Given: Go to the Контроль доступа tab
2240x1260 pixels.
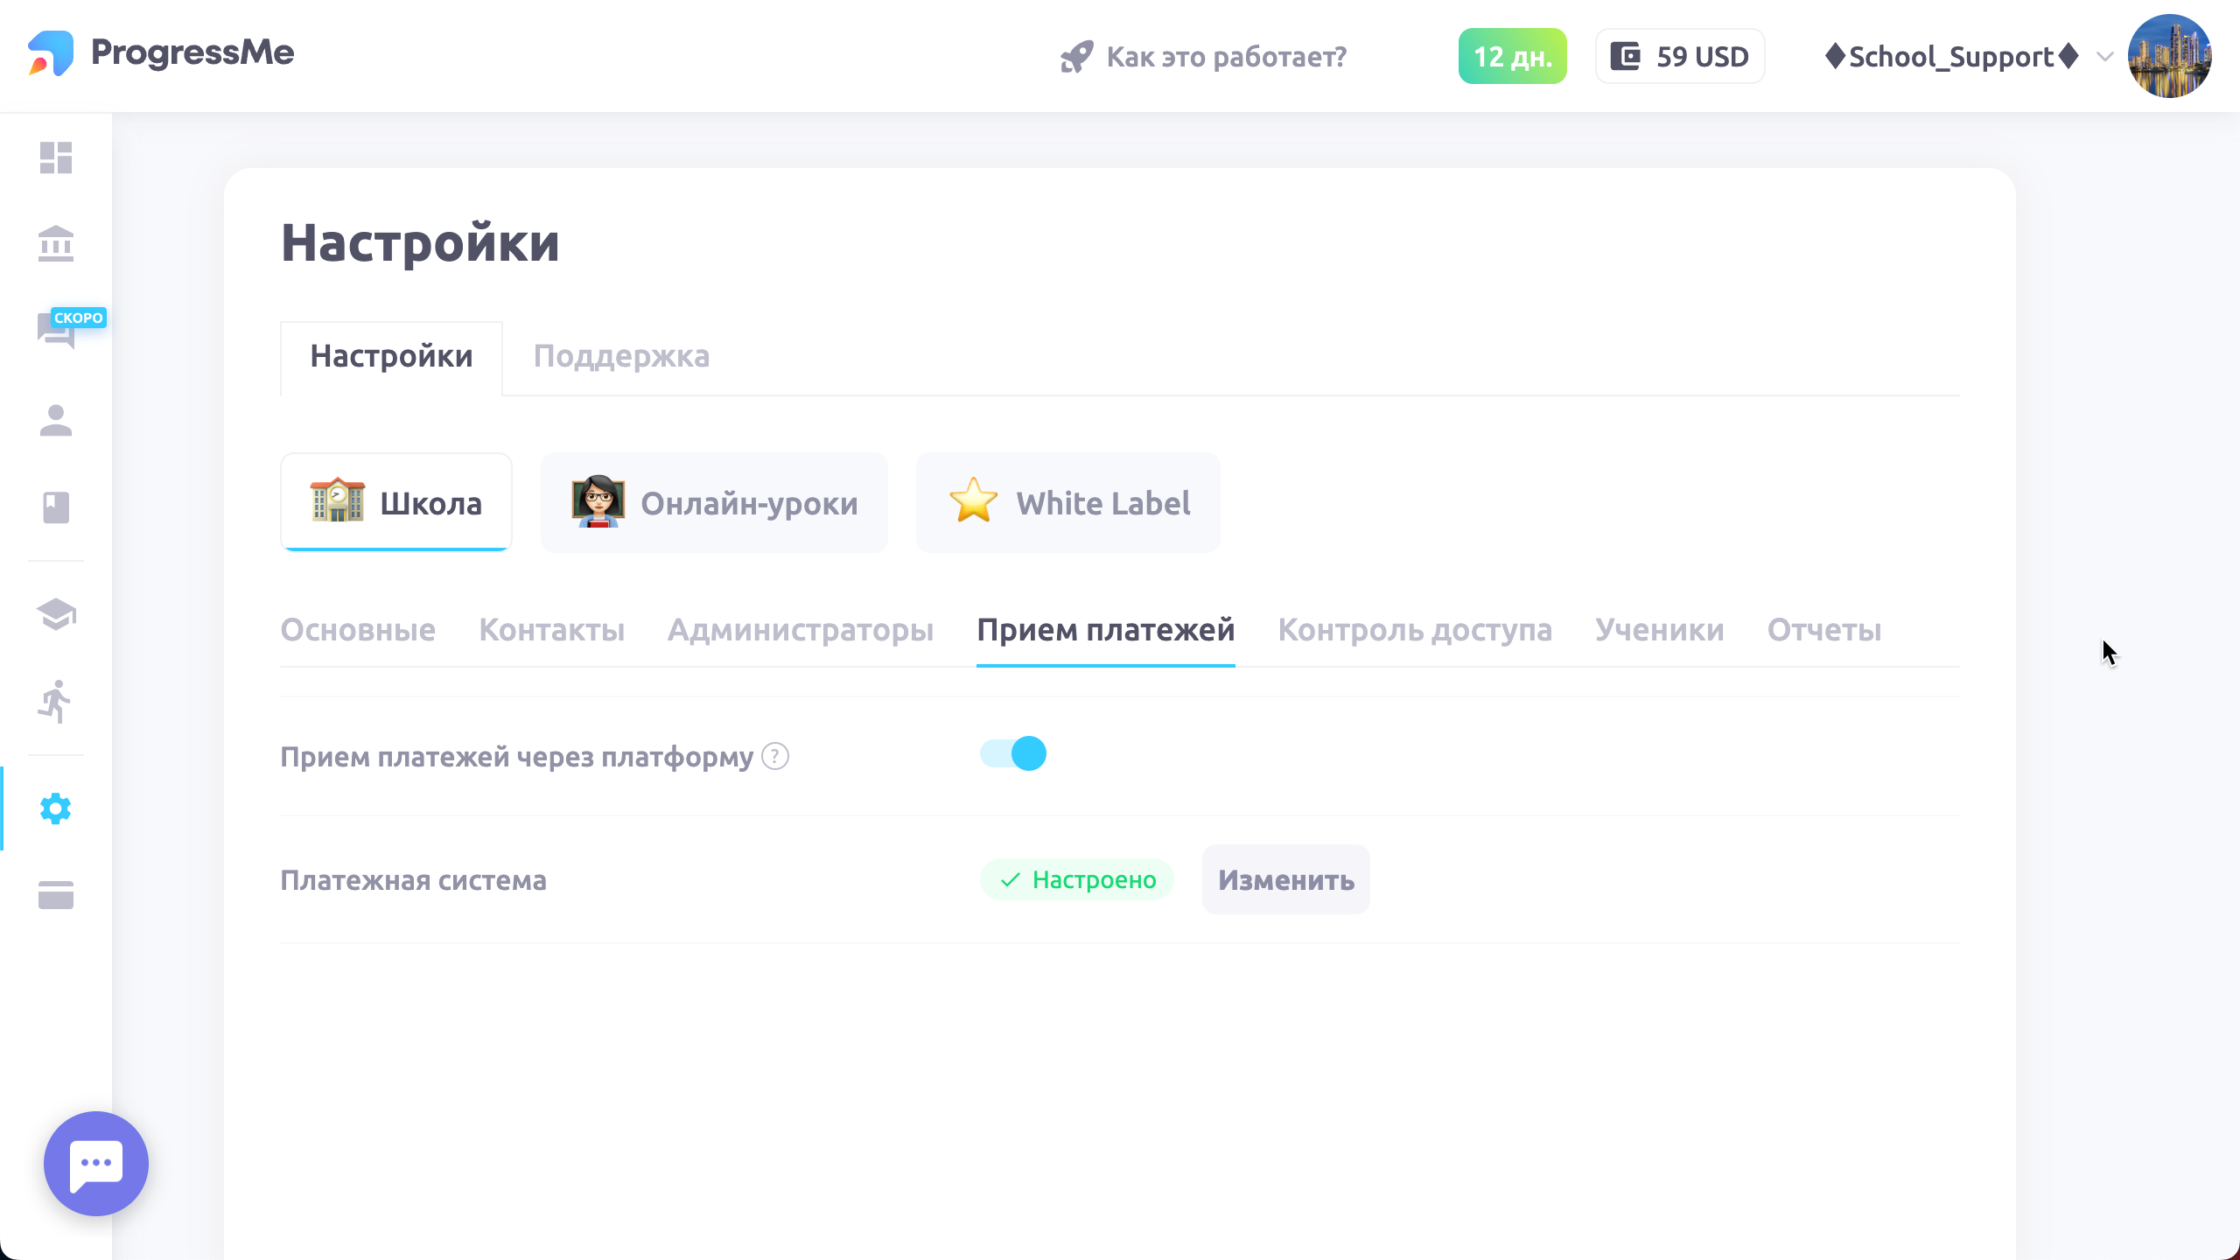Looking at the screenshot, I should (x=1415, y=630).
